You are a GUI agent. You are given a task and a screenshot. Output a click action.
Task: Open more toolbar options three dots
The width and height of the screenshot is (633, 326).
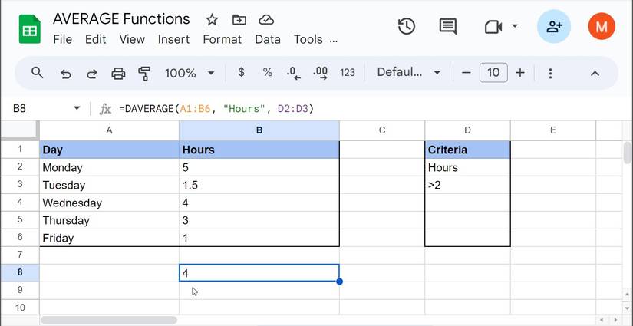pos(550,73)
